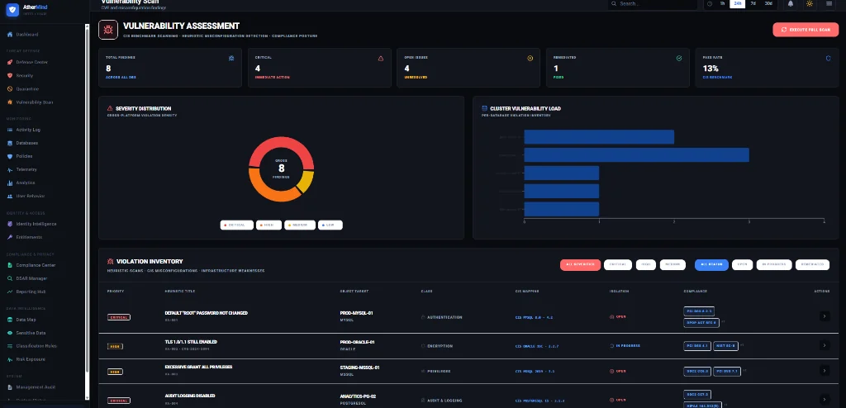Screen dimensions: 846x408
Task: Click the Compliance Center document icon
Action: click(x=10, y=265)
